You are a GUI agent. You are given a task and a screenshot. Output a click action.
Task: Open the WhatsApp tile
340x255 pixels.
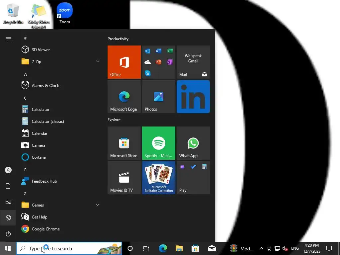point(193,143)
